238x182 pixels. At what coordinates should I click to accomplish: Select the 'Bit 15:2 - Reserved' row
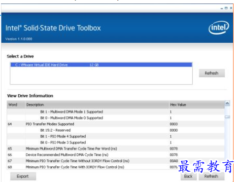pos(116,130)
